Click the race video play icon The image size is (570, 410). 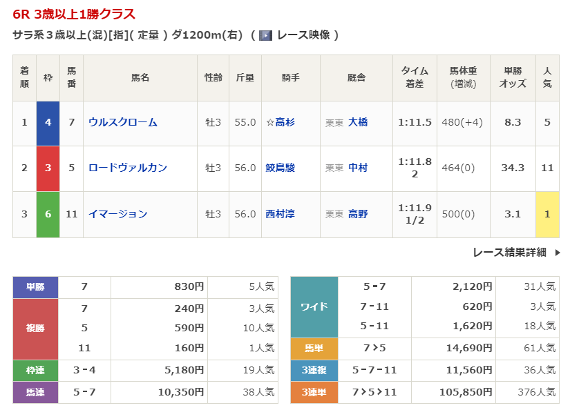(265, 35)
